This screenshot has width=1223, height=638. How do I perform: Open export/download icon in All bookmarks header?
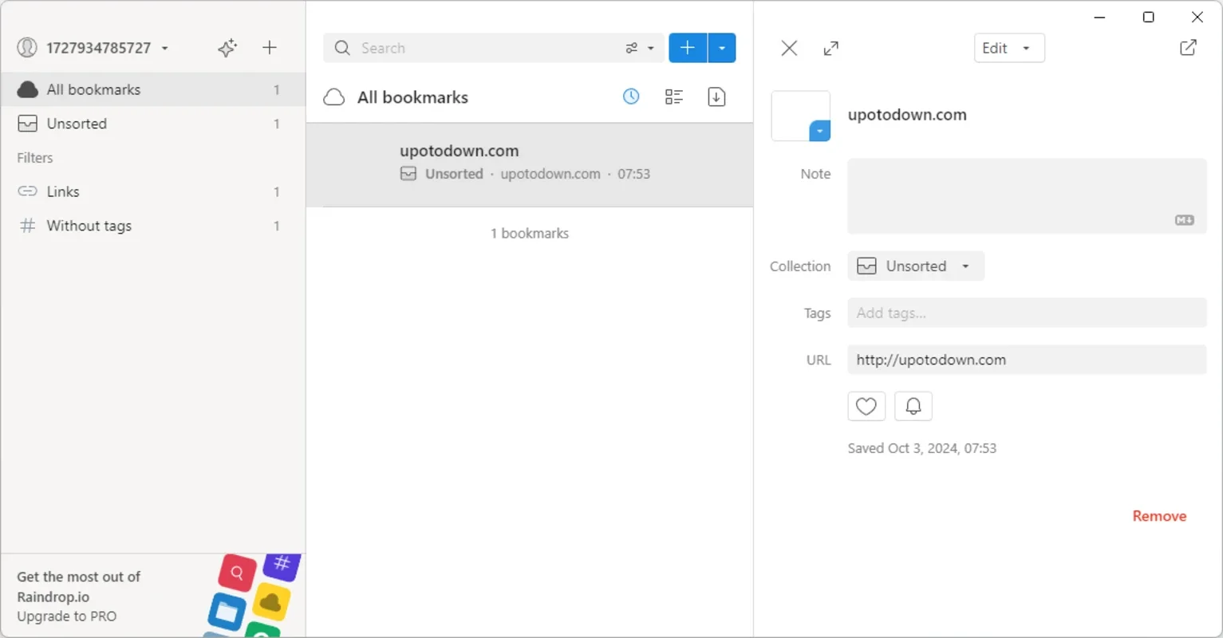click(x=716, y=96)
